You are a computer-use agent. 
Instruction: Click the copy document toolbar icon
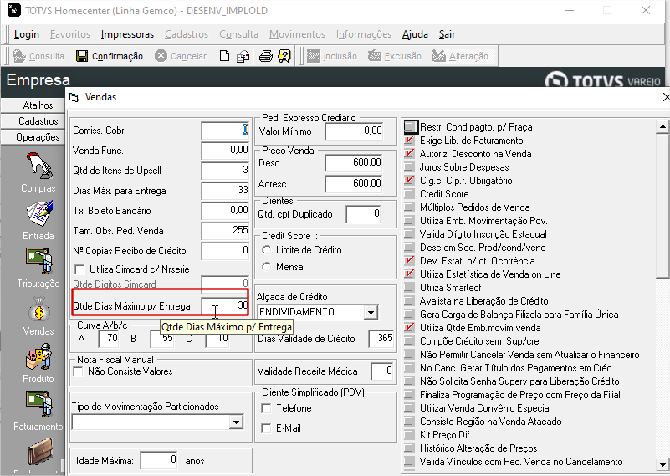[x=243, y=56]
